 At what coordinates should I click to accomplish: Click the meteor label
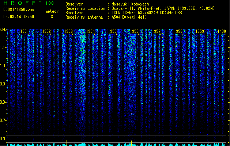click(x=52, y=11)
